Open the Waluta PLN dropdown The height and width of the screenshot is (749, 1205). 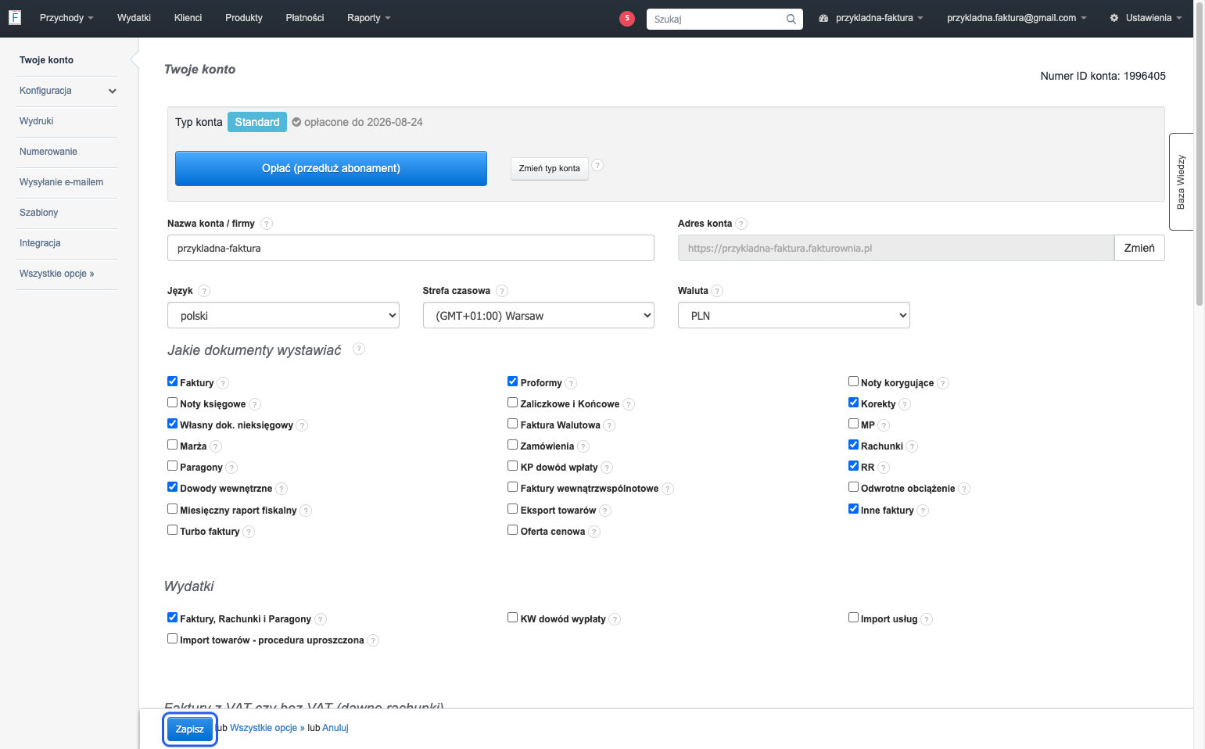point(794,315)
